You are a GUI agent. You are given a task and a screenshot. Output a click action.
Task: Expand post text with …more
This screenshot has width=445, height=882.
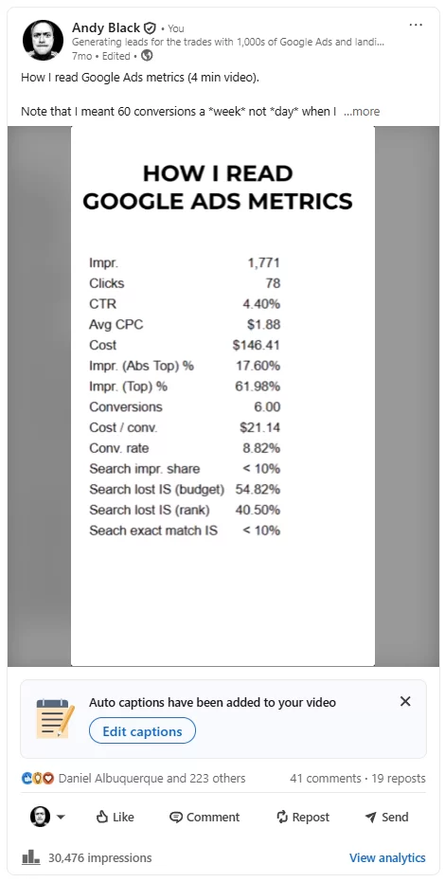pos(362,112)
